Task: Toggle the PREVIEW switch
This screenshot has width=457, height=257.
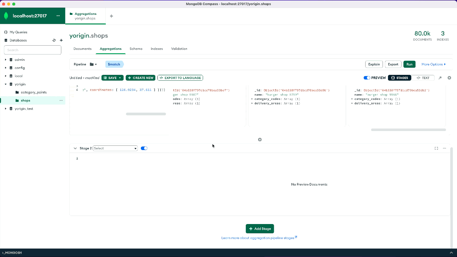Action: pos(366,78)
